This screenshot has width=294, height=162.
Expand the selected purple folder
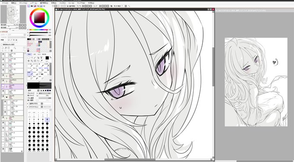pos(6,87)
